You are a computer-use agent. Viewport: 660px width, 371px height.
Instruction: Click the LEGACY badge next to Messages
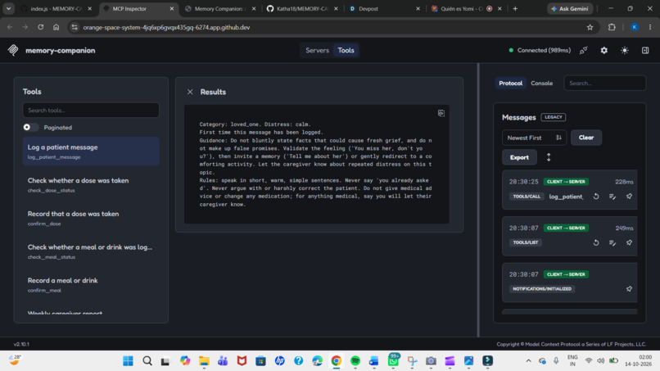point(553,117)
